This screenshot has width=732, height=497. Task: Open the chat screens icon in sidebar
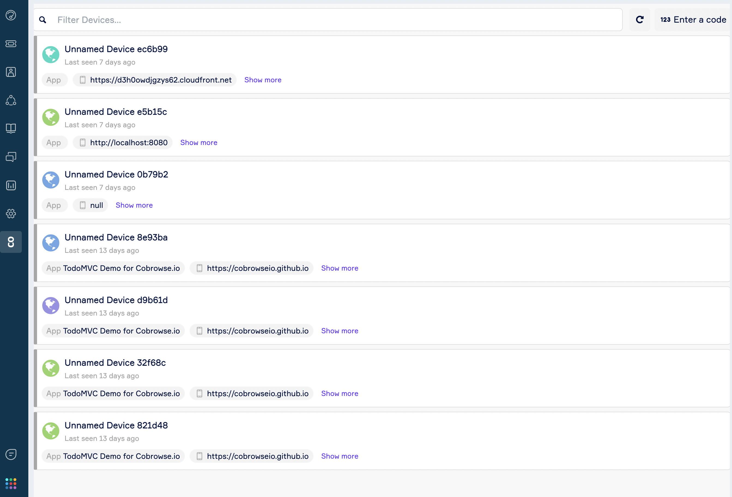pyautogui.click(x=11, y=156)
